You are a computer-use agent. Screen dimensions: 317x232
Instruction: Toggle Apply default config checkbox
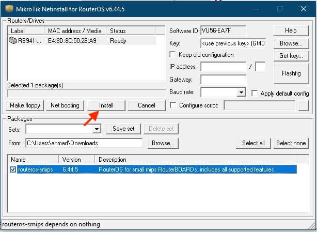(x=255, y=93)
